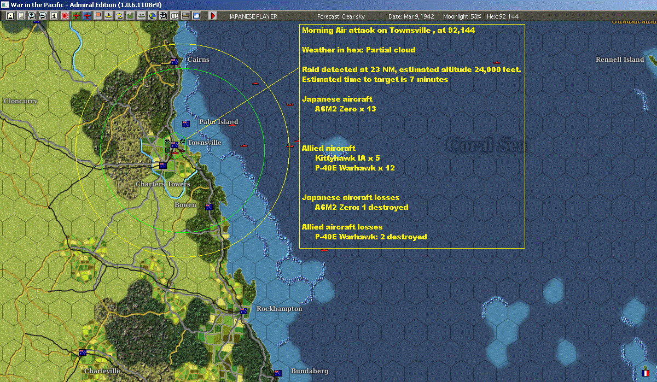
Task: Select the Australian flag at Palm Island
Action: click(186, 124)
